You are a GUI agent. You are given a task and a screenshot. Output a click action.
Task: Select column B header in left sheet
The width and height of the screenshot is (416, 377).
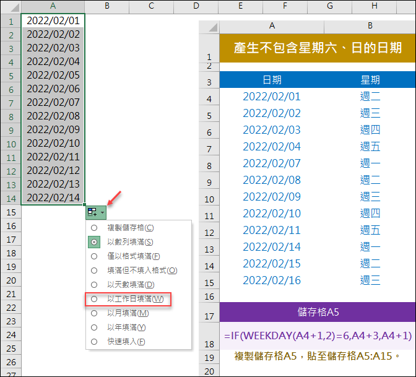[x=107, y=6]
